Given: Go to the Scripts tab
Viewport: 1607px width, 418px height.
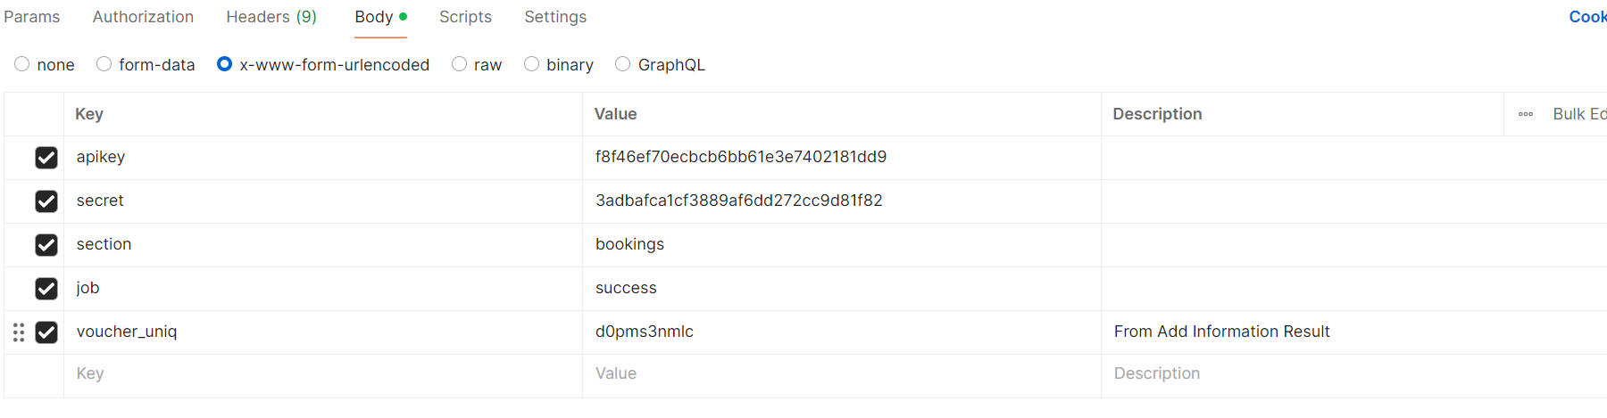Looking at the screenshot, I should click(465, 17).
